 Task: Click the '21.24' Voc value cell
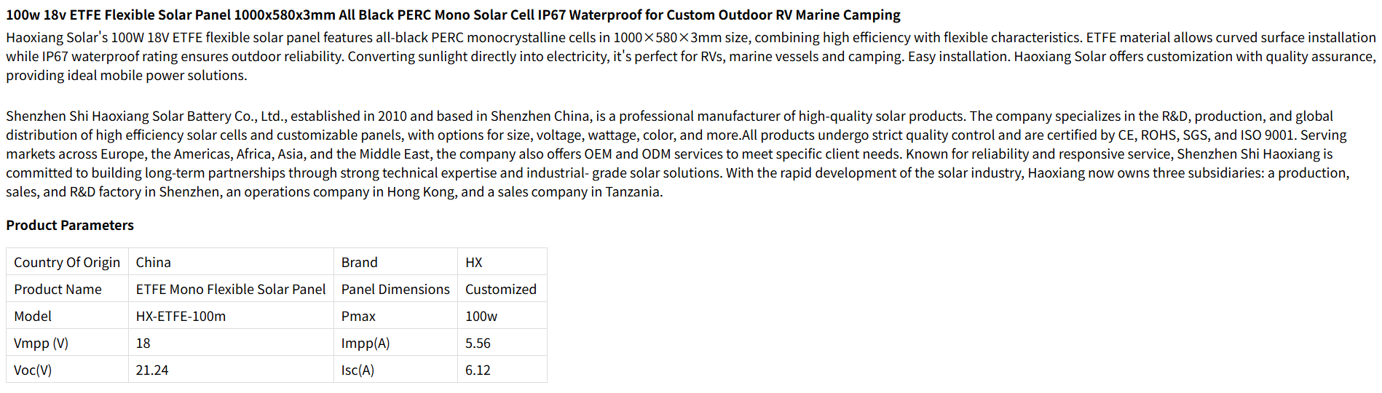click(152, 370)
